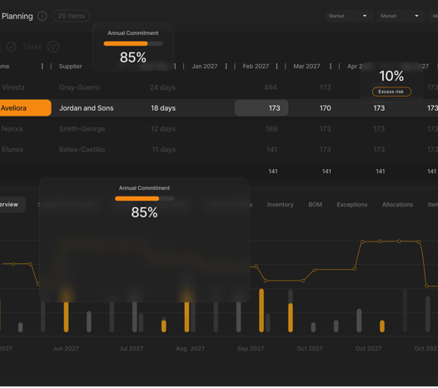Switch to the BOM tab
Screen dimensions: 438x388
tap(315, 205)
